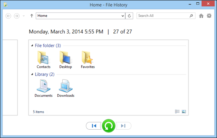
Task: Click the green Restore button
Action: click(x=108, y=126)
